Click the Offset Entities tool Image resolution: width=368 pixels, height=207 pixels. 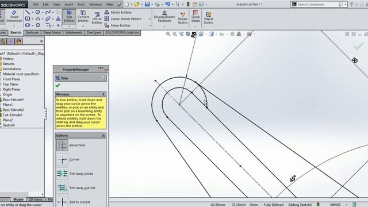[97, 18]
